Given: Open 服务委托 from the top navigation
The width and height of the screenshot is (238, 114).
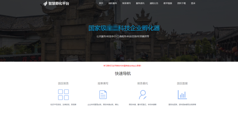Looking at the screenshot, I should (140, 3).
